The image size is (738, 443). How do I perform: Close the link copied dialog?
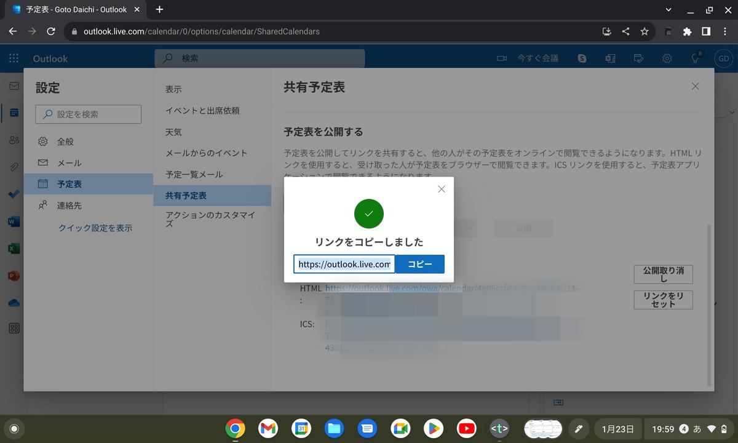441,189
